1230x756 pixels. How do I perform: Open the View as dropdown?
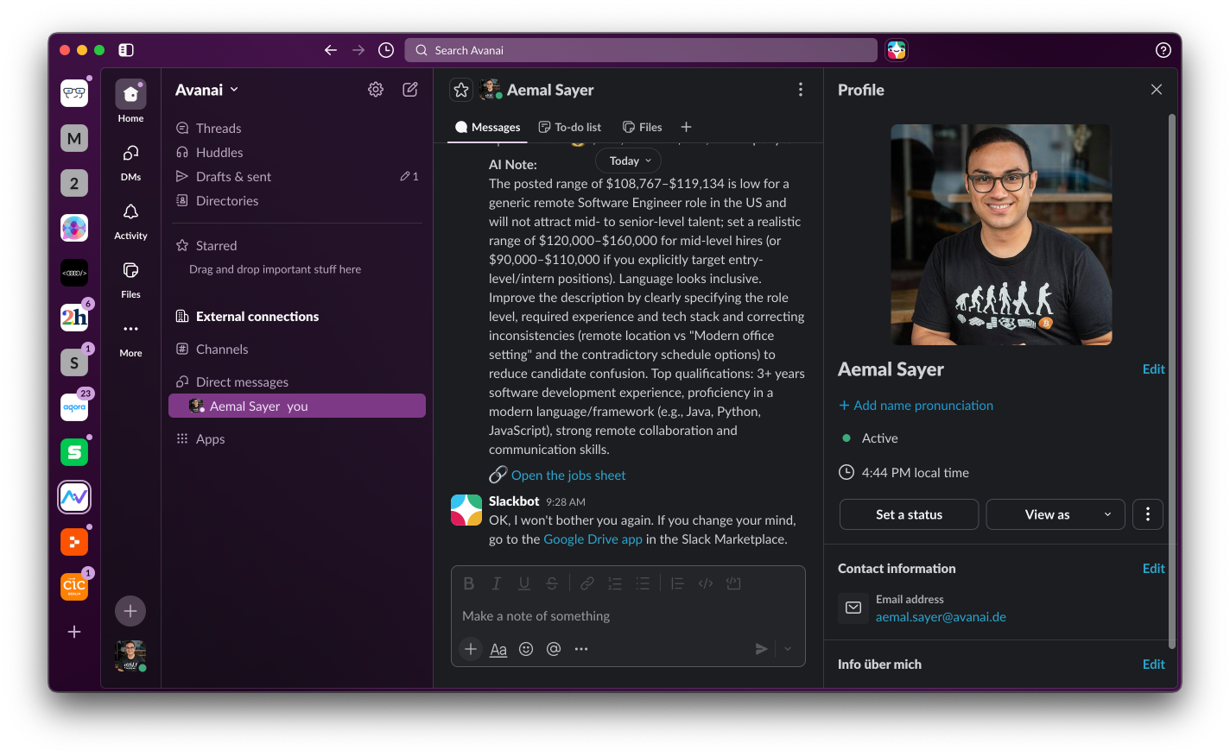click(x=1056, y=514)
